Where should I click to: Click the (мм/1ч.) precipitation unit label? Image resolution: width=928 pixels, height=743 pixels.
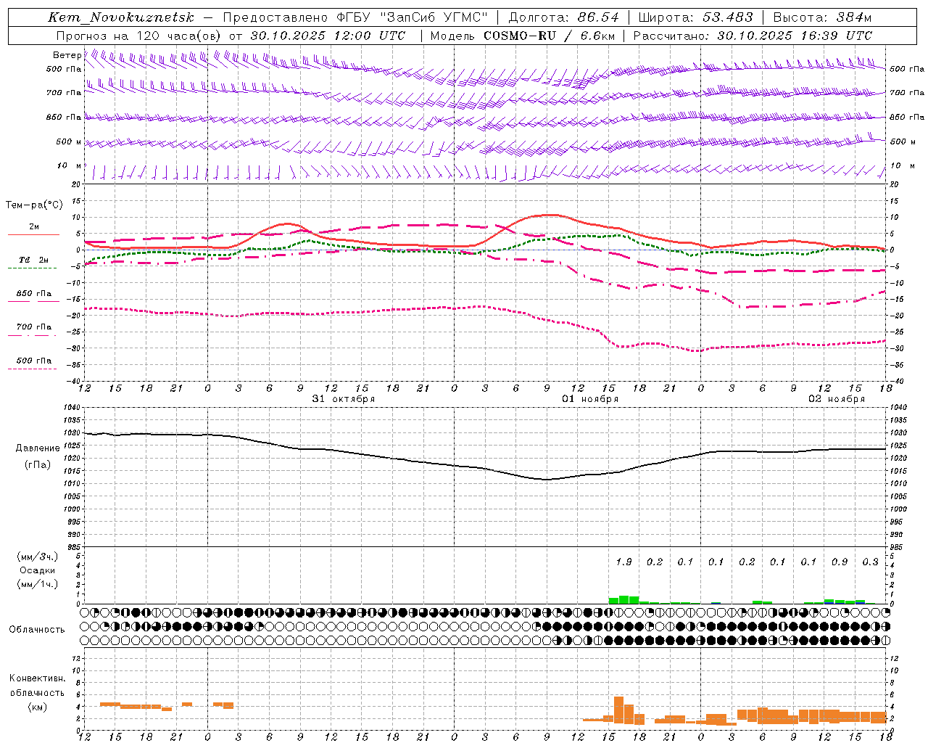tap(37, 583)
